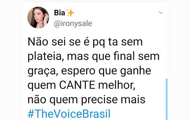Open the #TheVoiceBrasil hashtag

(x=69, y=114)
